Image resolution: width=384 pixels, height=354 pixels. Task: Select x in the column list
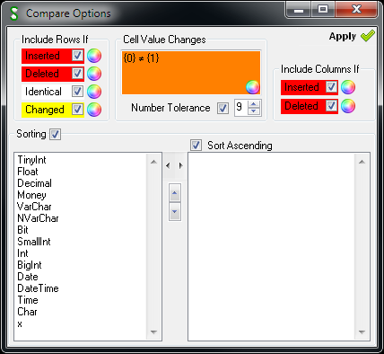click(20, 323)
